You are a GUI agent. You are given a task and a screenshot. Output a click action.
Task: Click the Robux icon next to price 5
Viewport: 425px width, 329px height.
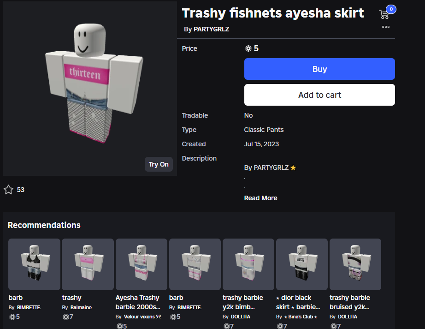click(248, 48)
